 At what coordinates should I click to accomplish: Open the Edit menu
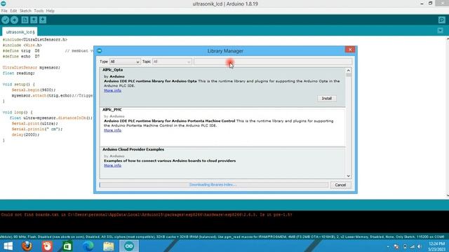pyautogui.click(x=13, y=11)
